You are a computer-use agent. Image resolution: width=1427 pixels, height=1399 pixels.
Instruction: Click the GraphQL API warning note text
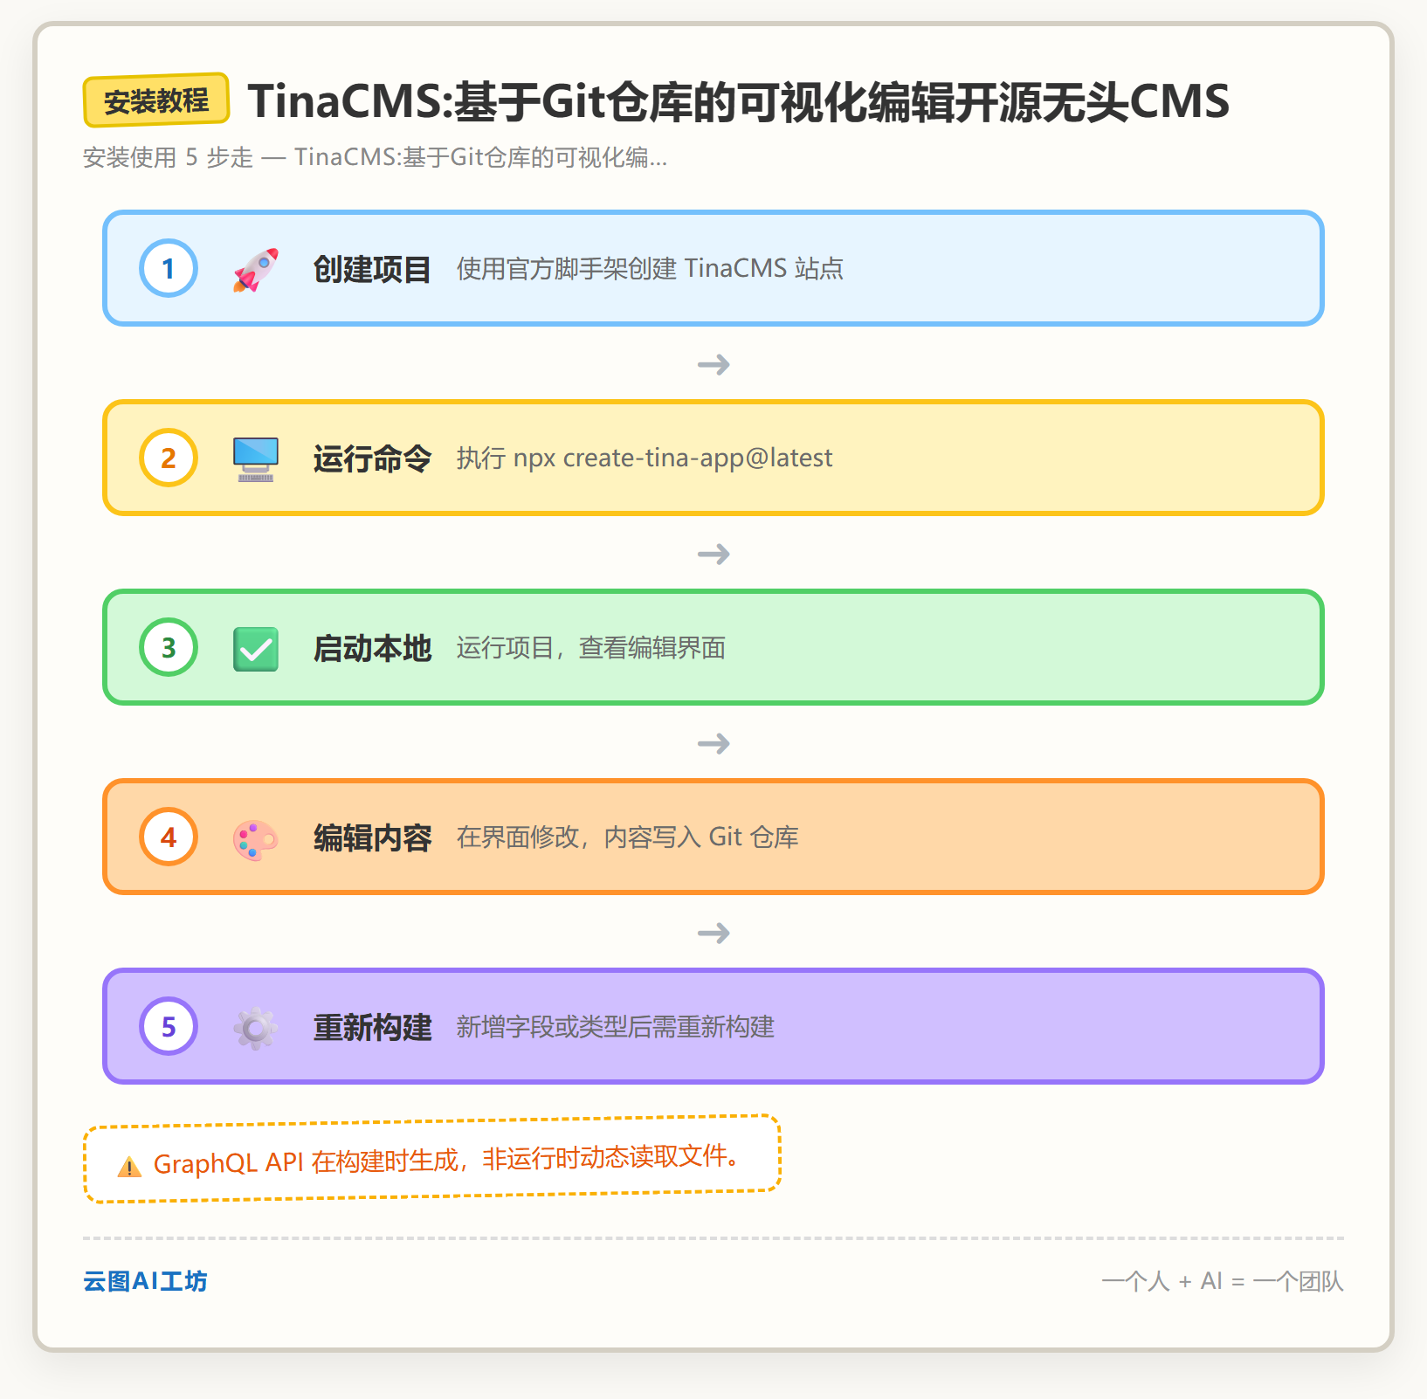(x=449, y=1160)
